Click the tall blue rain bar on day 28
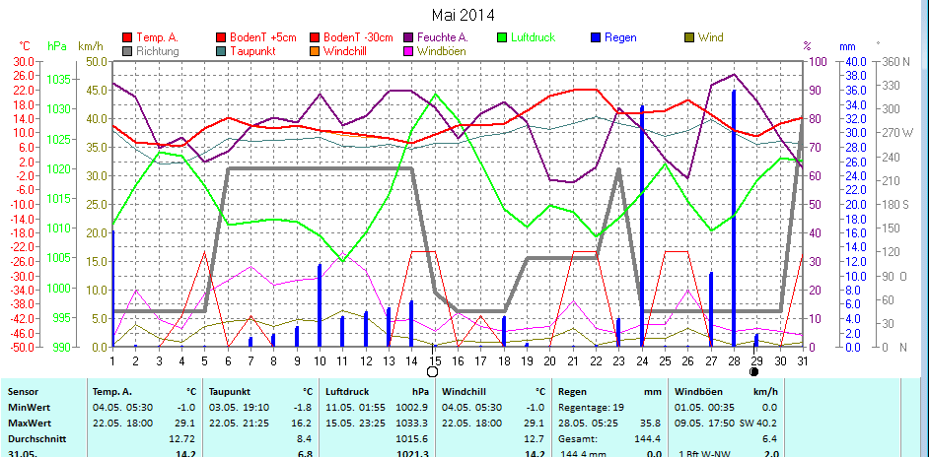Screen dimensions: 929x457 click(734, 219)
